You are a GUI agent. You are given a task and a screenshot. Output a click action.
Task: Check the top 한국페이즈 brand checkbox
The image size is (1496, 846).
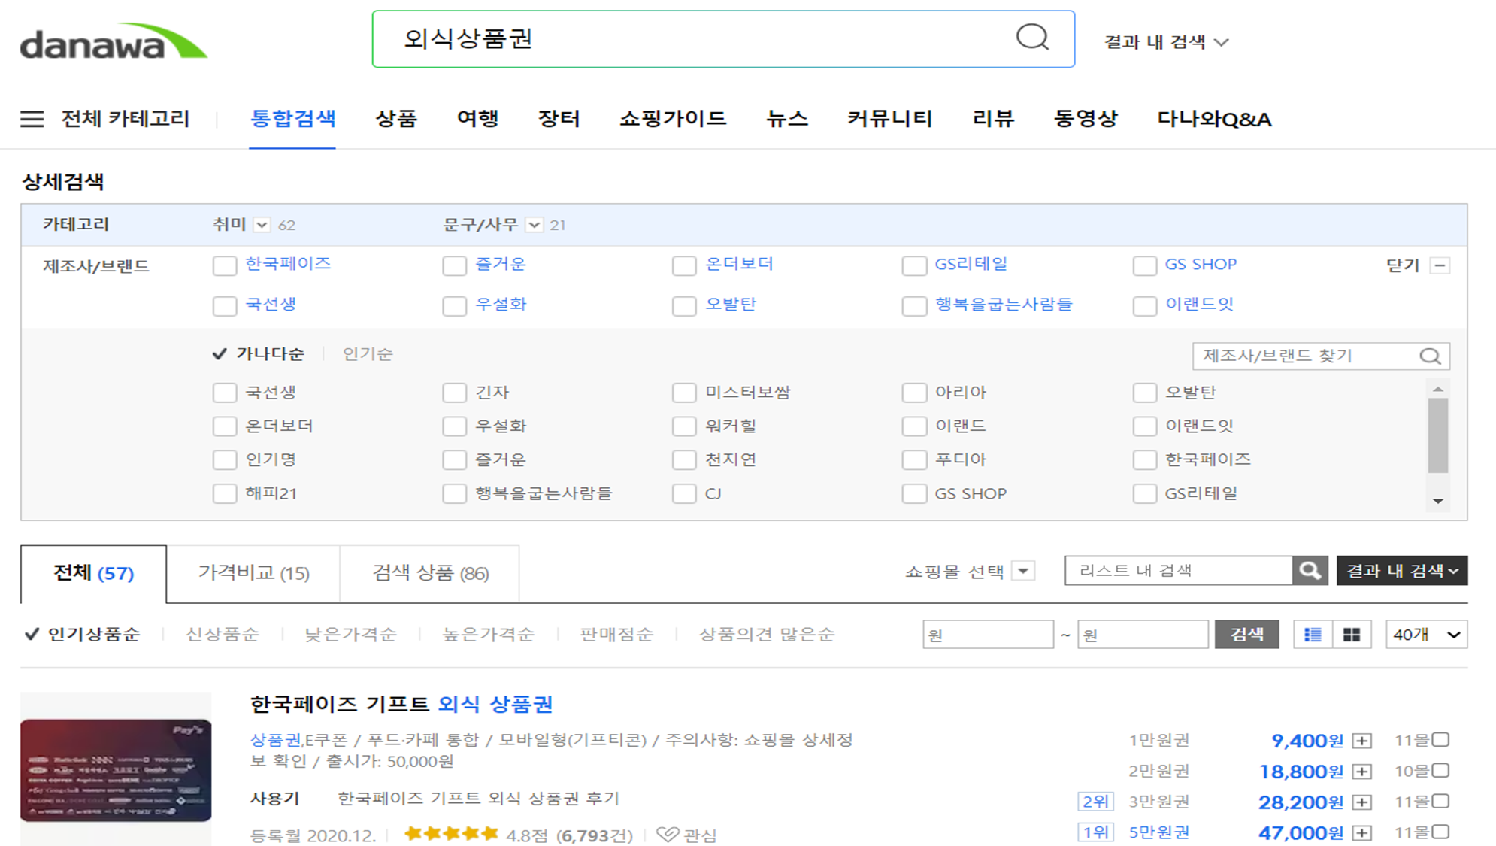(x=224, y=265)
